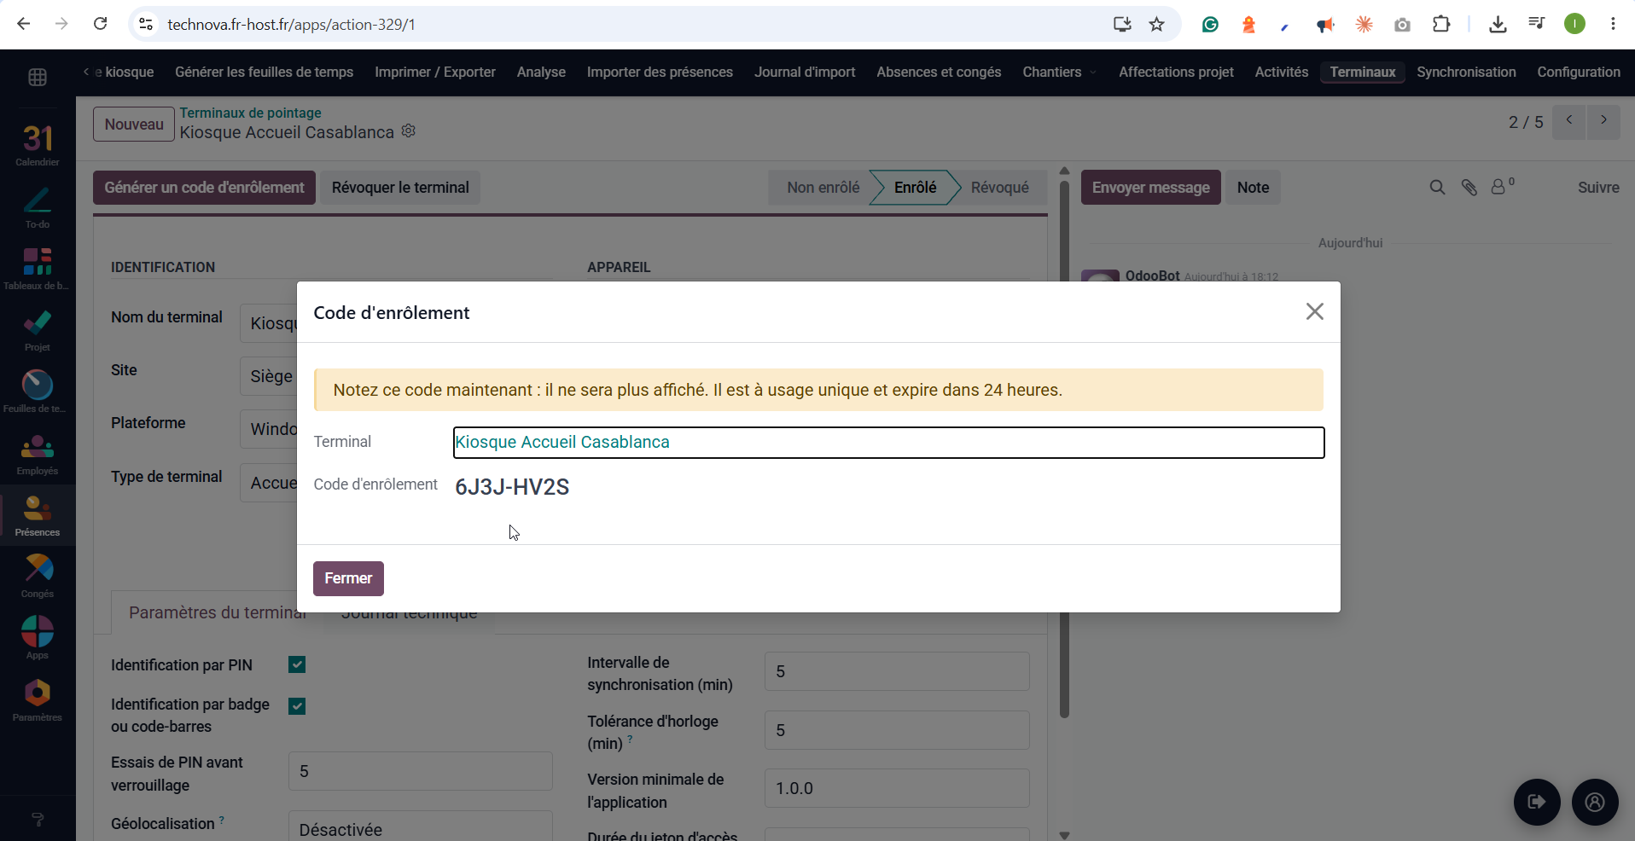Click the Nouveau button
The width and height of the screenshot is (1635, 841).
coord(134,124)
